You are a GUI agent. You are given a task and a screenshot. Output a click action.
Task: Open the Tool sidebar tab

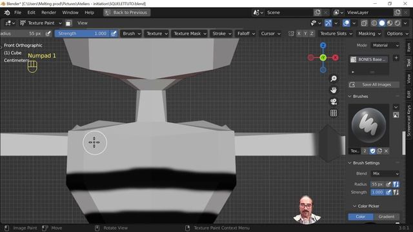[x=408, y=63]
